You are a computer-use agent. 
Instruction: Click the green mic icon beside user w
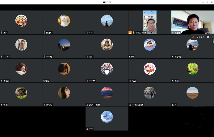click(173, 105)
